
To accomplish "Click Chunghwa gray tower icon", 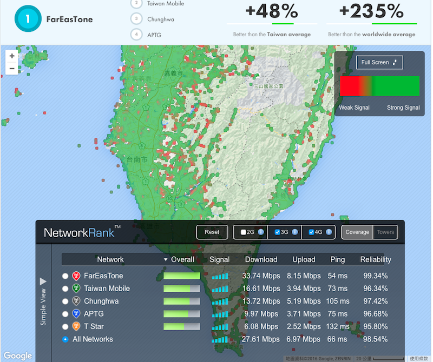I will click(x=76, y=301).
